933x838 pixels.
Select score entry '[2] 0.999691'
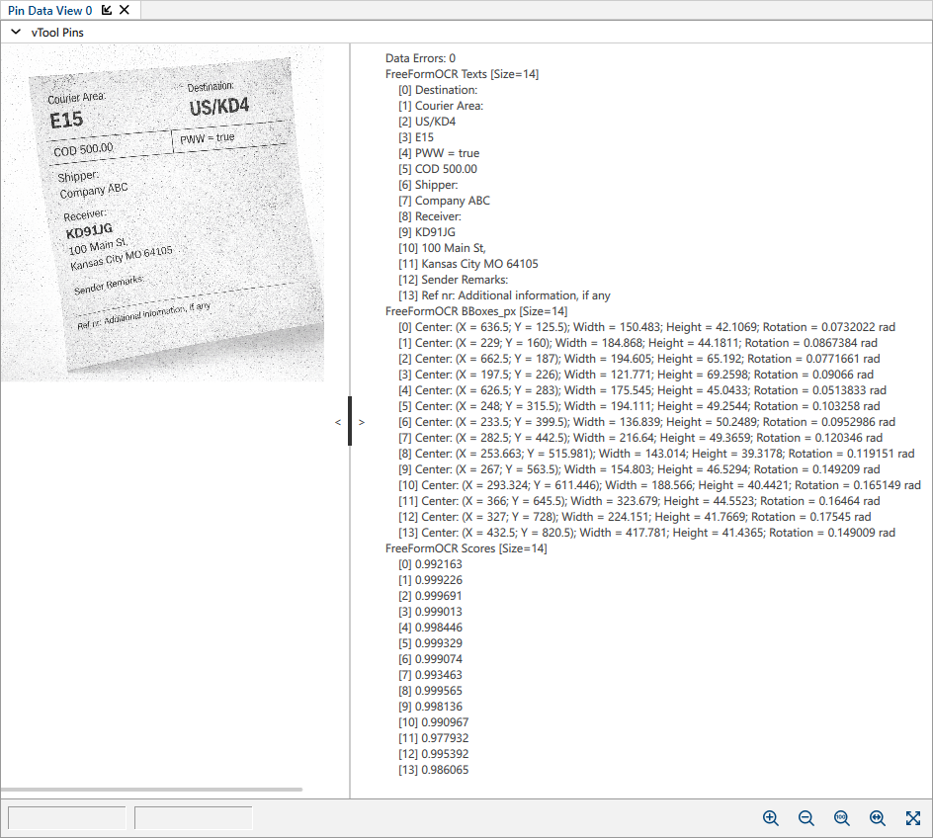click(430, 596)
